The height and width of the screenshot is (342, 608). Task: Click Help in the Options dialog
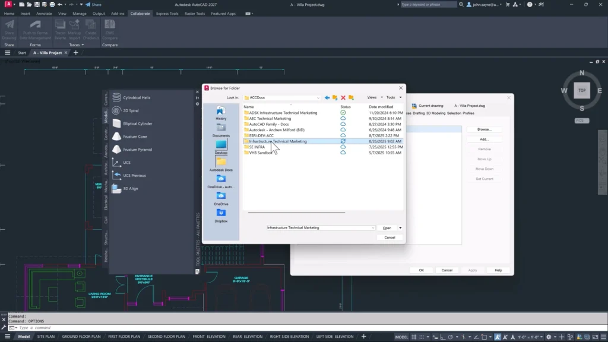point(498,270)
